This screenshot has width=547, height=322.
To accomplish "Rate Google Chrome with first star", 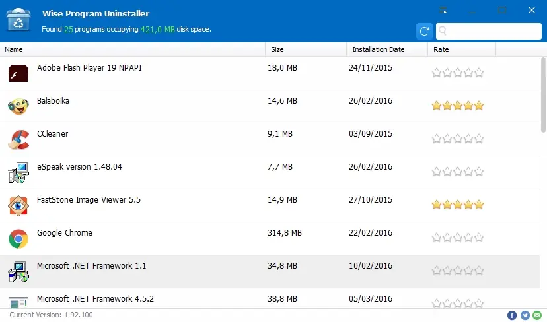I will click(437, 238).
